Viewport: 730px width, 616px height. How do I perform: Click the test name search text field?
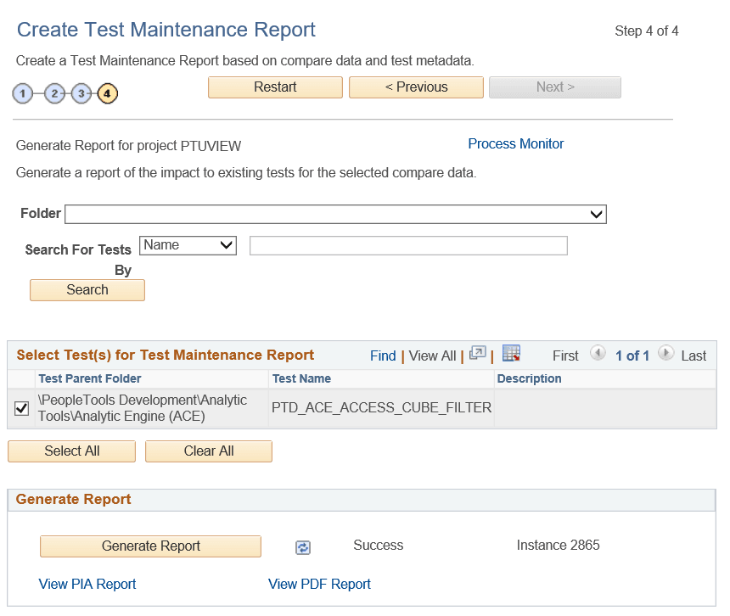coord(407,245)
